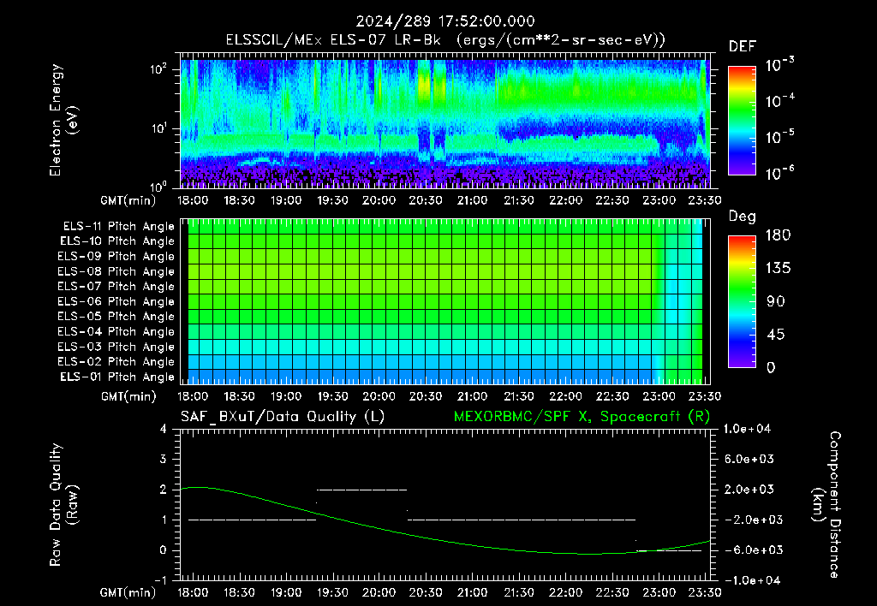877x606 pixels.
Task: Click the timestamp title 2024/289 17:52:00.000
Action: (445, 21)
